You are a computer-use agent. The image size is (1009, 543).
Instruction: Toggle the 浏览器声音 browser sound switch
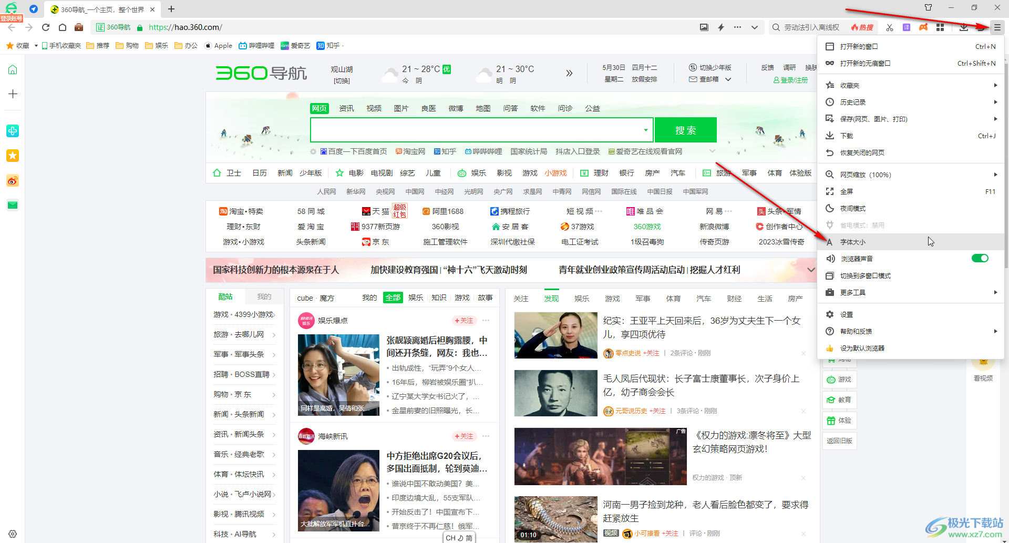click(980, 258)
